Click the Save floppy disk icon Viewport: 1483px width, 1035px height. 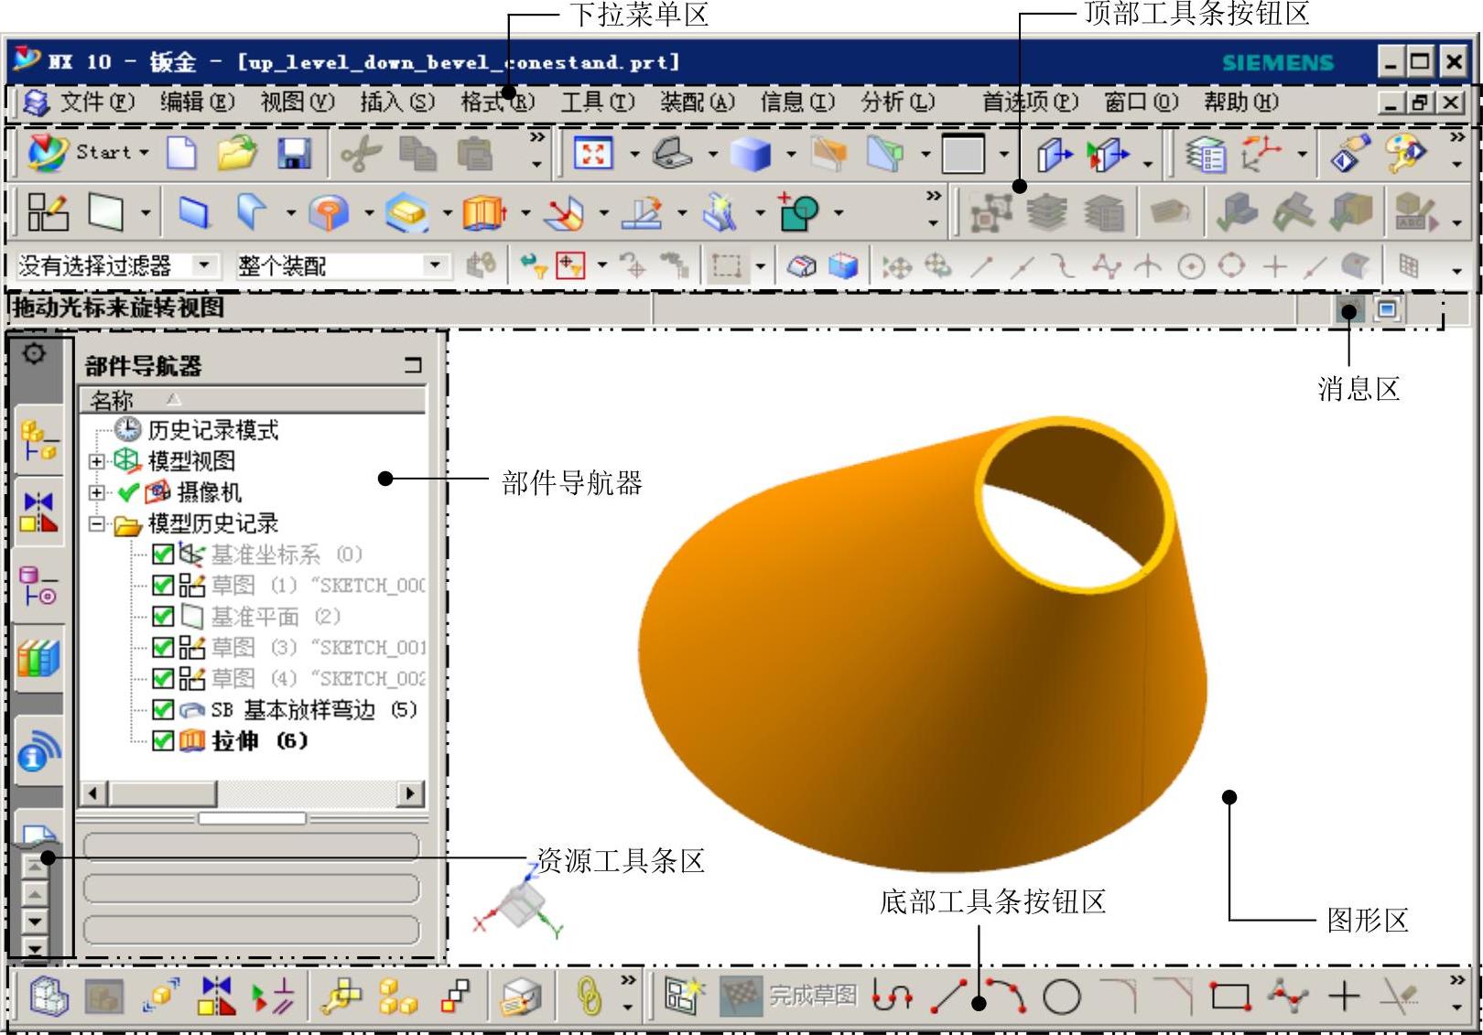pyautogui.click(x=295, y=154)
